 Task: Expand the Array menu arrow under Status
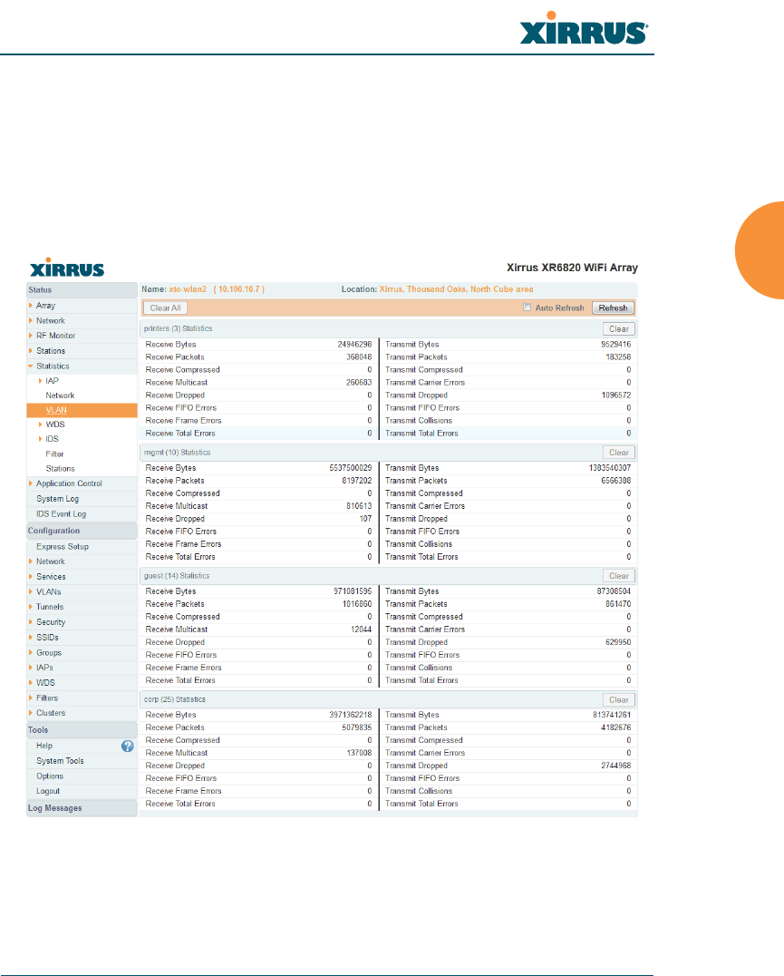[31, 305]
